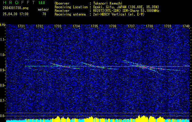This screenshot has width=192, height=122.
Task: Click the 0.7 frequency axis label
Action: 2,101
